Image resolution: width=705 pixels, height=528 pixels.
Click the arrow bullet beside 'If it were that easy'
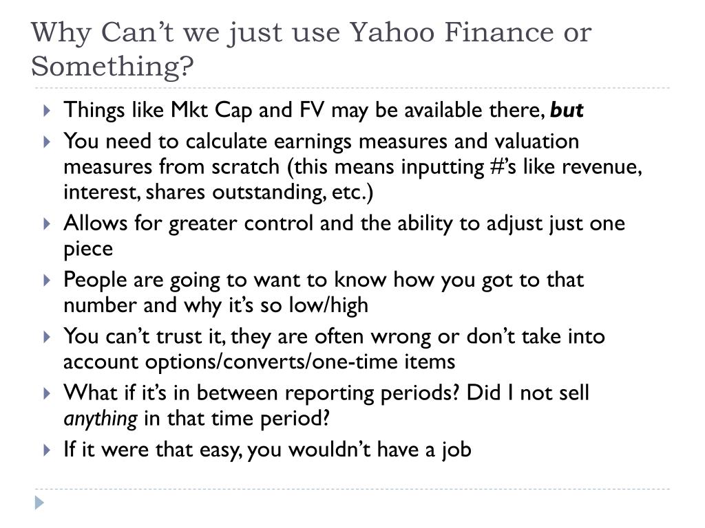click(47, 450)
